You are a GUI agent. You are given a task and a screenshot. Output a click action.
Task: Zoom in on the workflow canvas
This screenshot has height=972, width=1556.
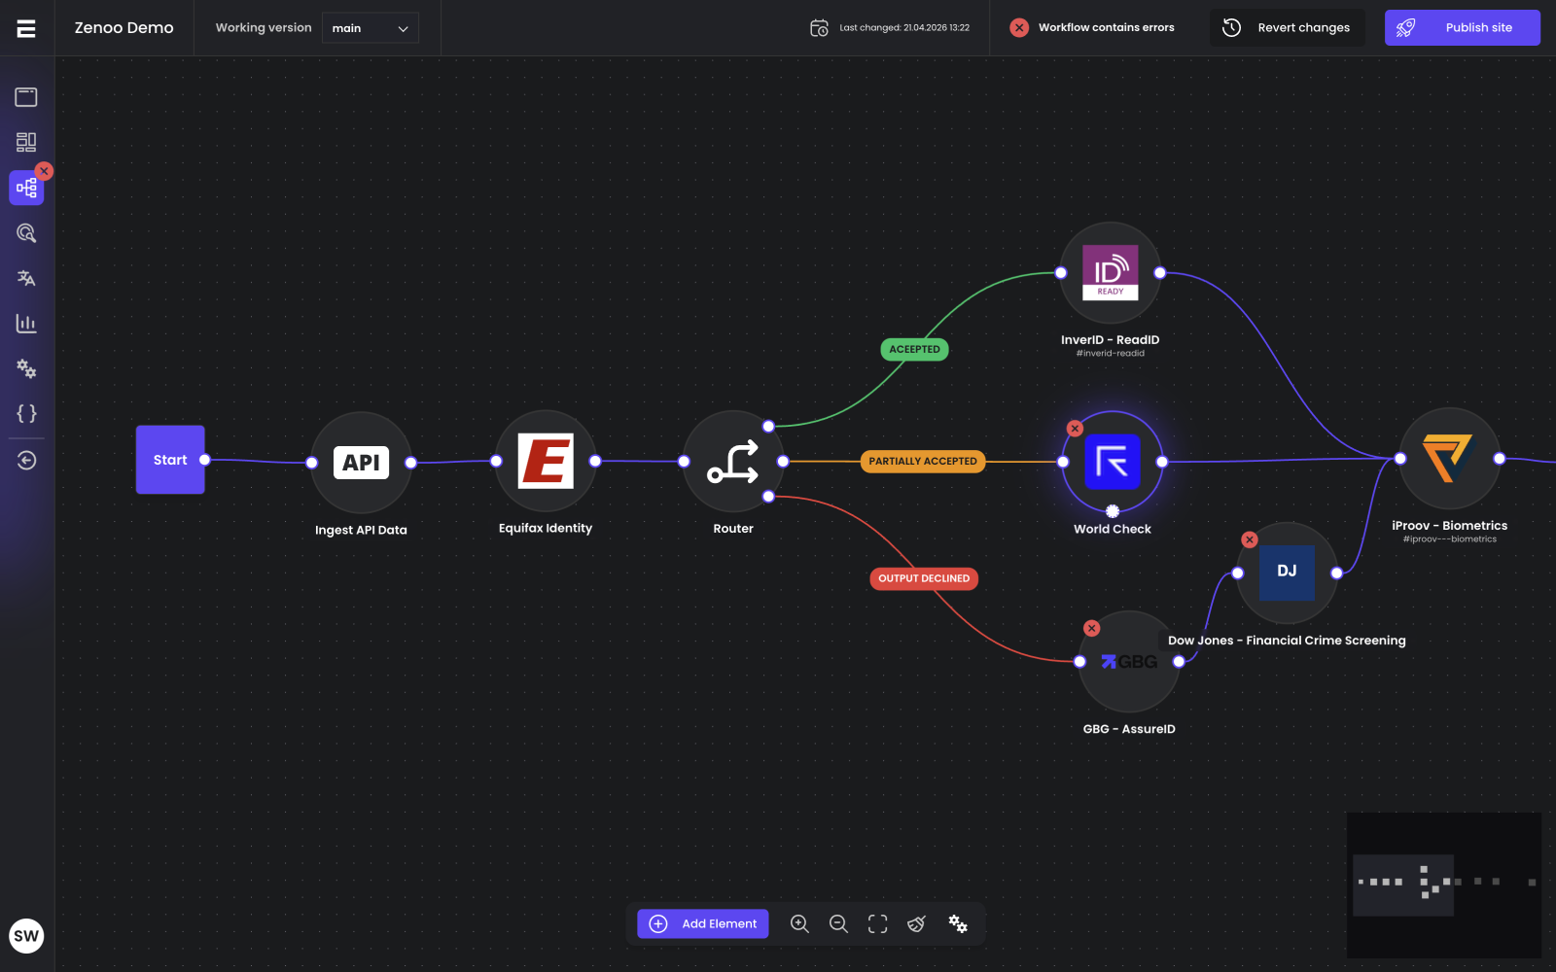tap(799, 923)
